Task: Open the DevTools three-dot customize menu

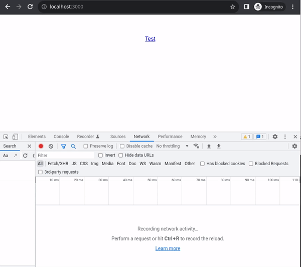Action: (285, 137)
